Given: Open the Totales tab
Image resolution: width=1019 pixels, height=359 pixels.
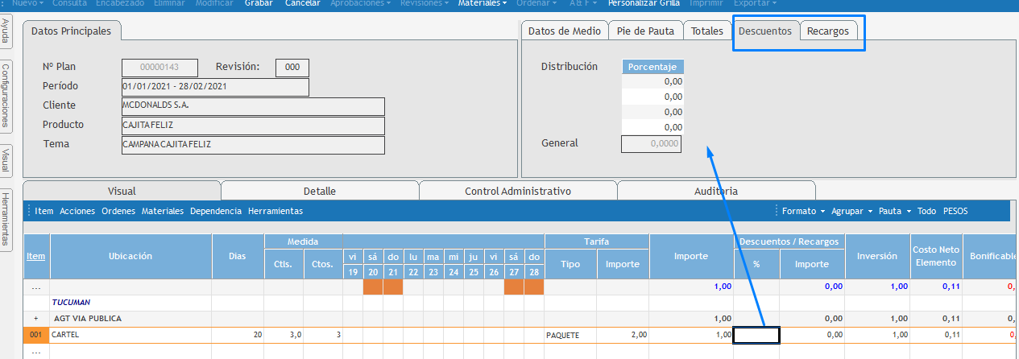Looking at the screenshot, I should pos(706,31).
